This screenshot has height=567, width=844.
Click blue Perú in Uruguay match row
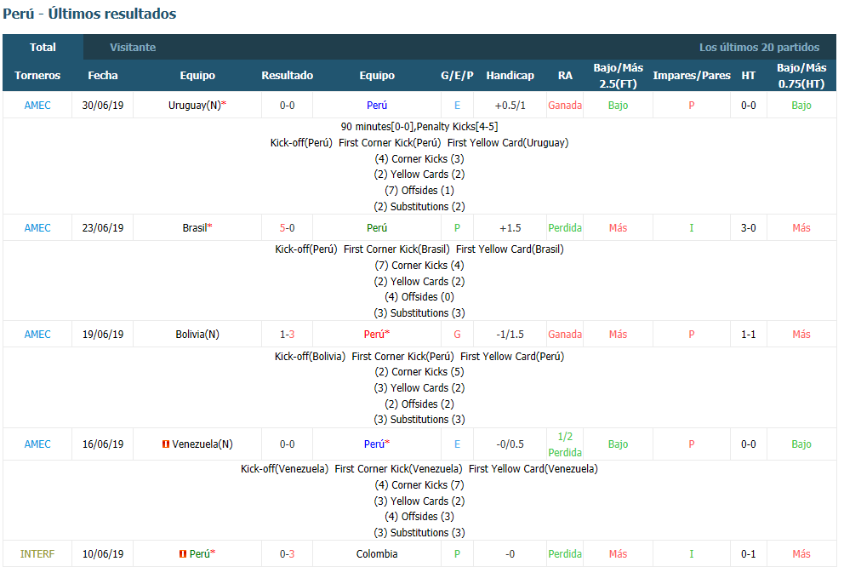(x=377, y=106)
